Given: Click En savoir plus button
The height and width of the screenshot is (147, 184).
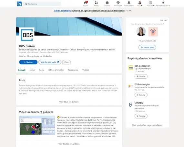Looking at the screenshot, I should 147,47.
